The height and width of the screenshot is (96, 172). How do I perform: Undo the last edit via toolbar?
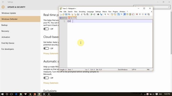pos(91,14)
